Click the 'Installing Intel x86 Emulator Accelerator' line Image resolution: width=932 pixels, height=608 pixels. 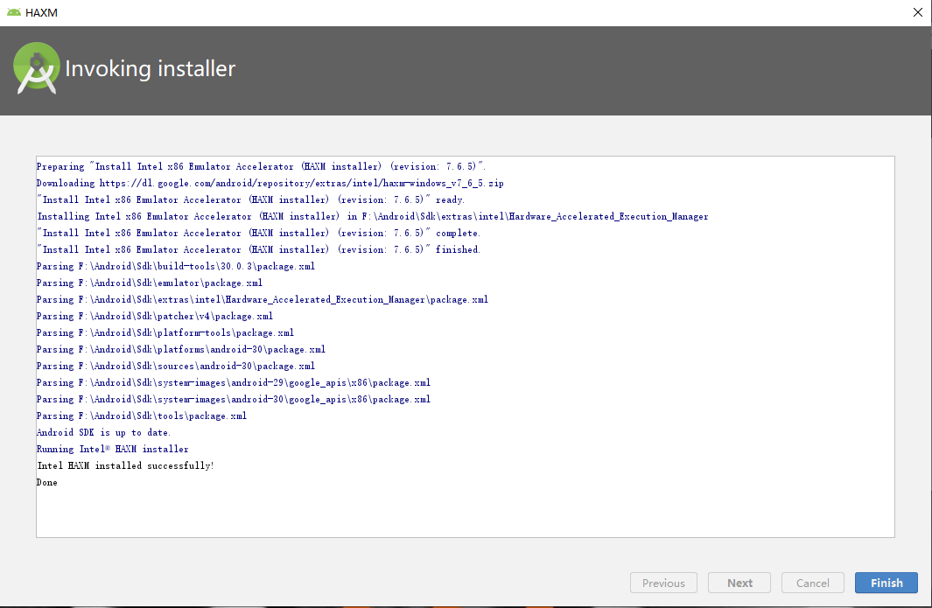point(373,216)
